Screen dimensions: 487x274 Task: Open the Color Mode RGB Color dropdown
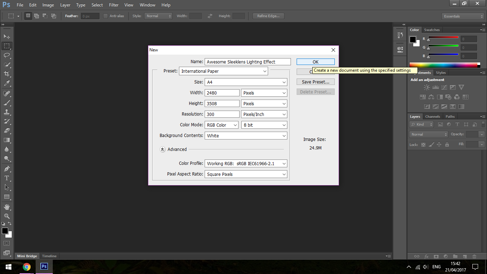click(x=222, y=125)
